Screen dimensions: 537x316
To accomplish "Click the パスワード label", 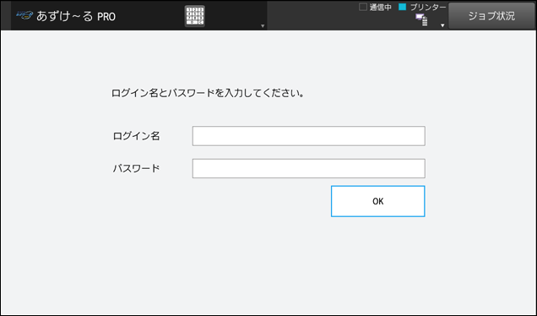I will pyautogui.click(x=136, y=168).
